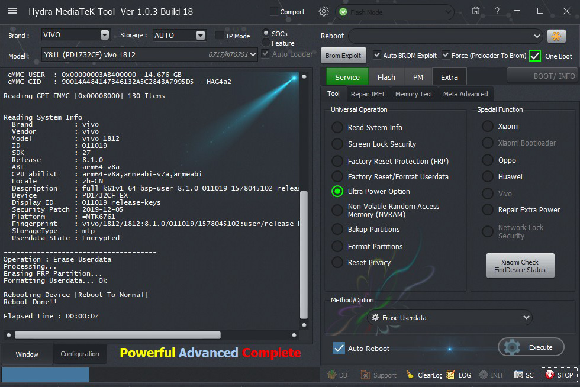Click the BOOT/ INFO button
580x387 pixels.
point(543,76)
